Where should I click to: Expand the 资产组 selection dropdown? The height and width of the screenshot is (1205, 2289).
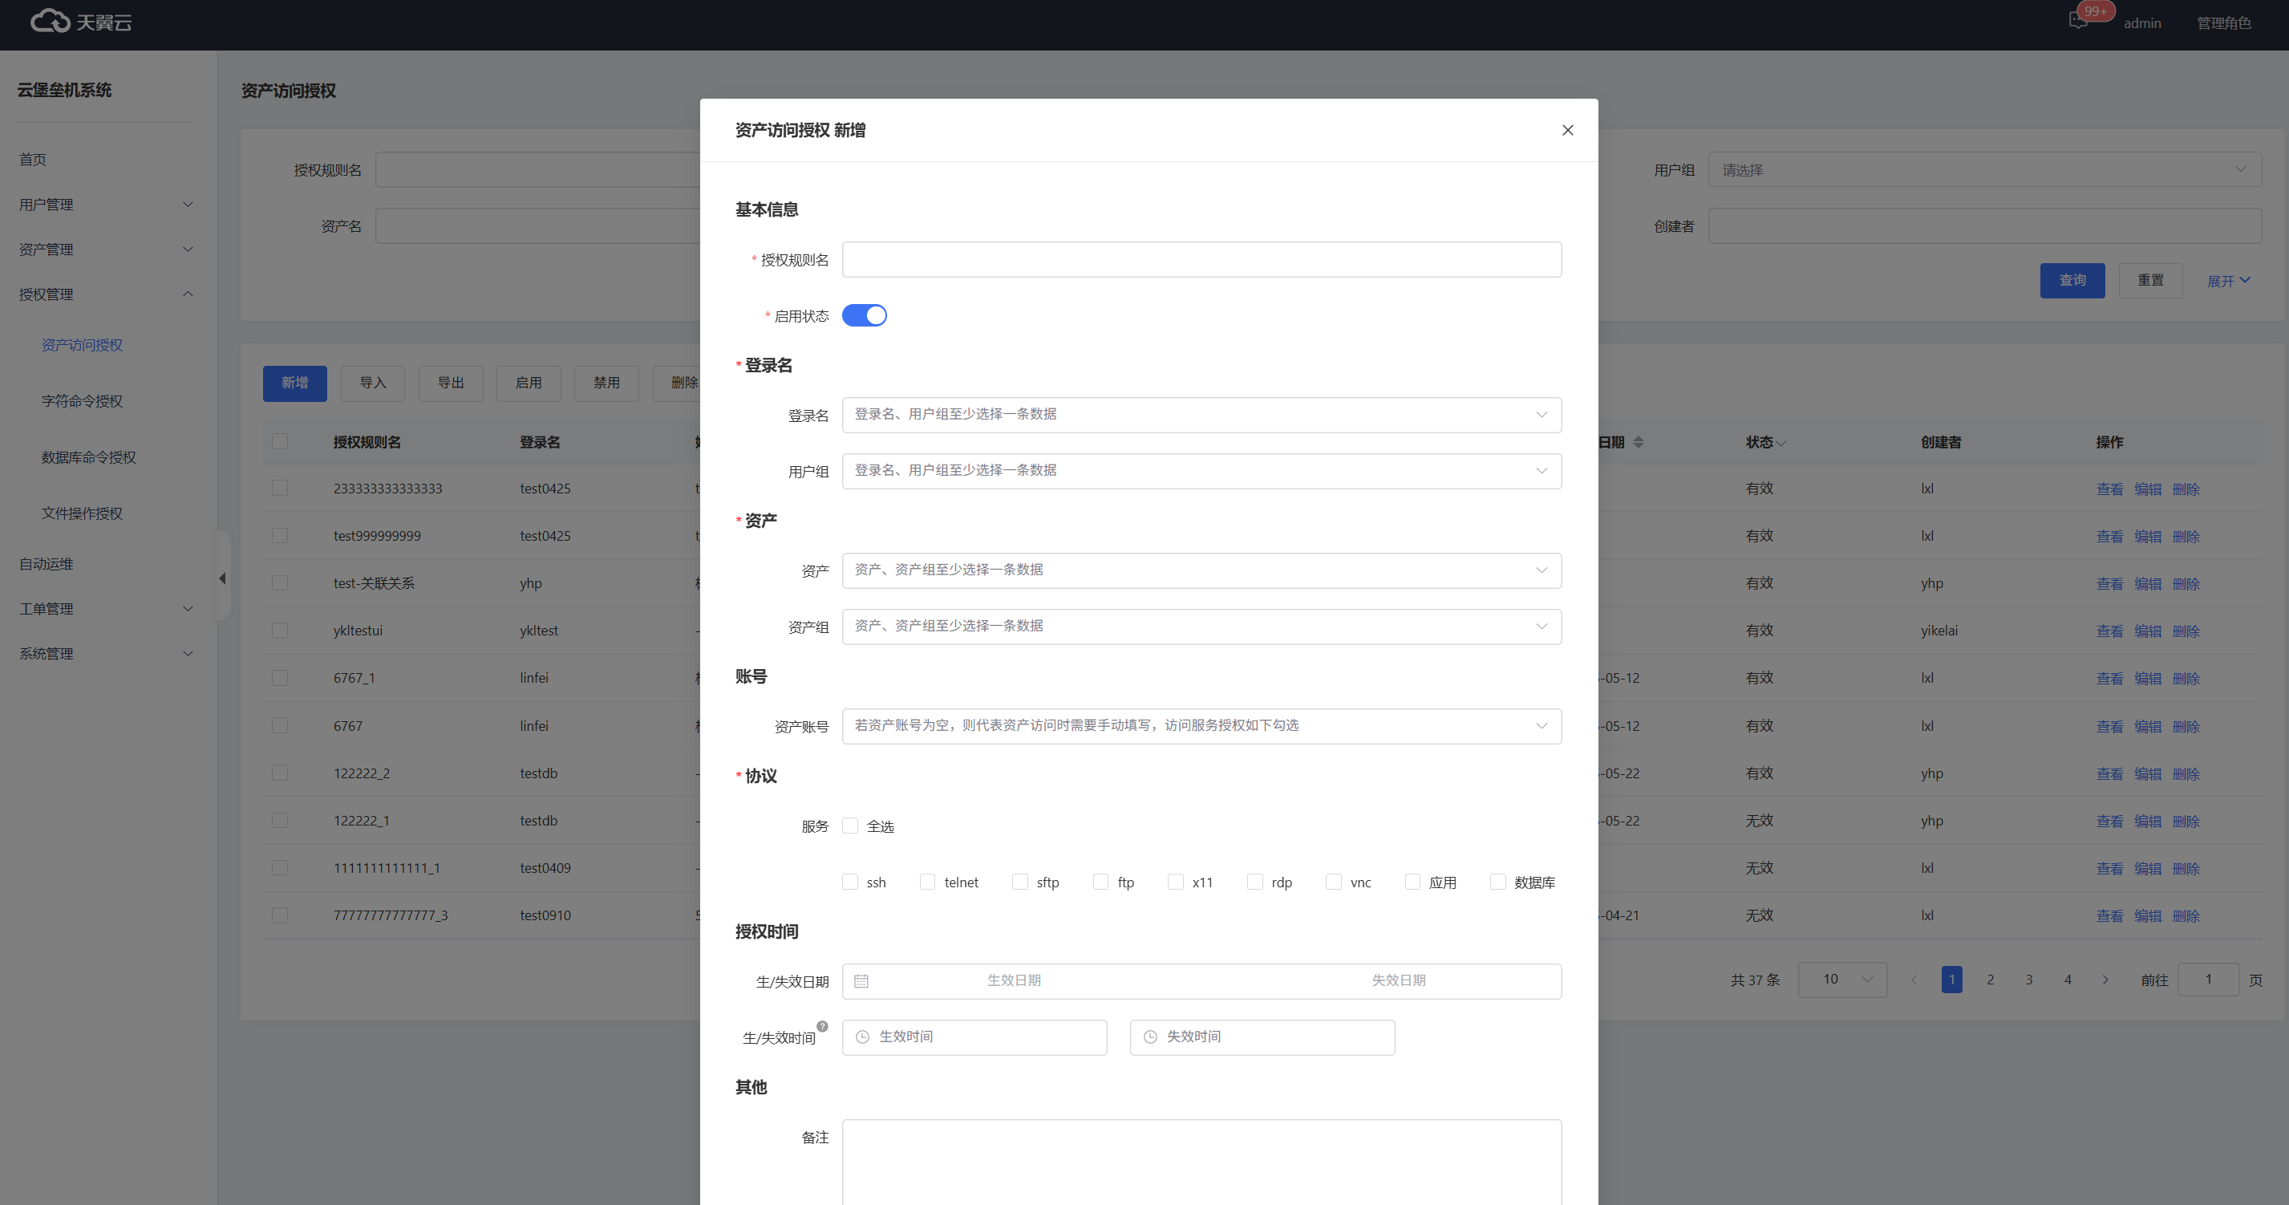(1201, 626)
